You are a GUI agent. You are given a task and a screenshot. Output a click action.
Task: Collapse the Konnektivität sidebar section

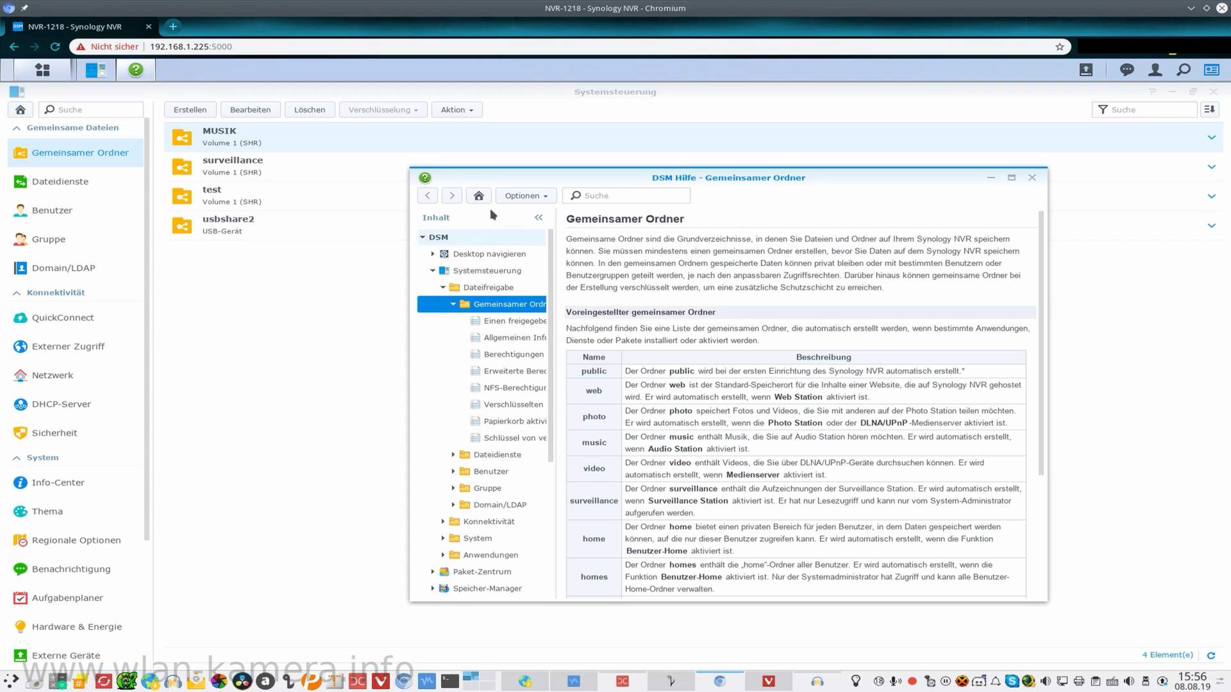pyautogui.click(x=17, y=293)
